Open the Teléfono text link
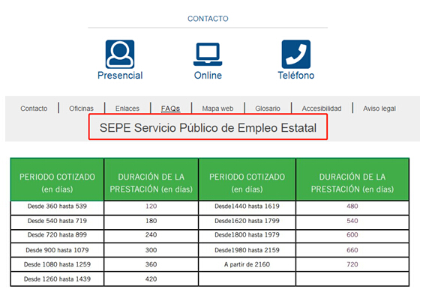 tap(295, 76)
